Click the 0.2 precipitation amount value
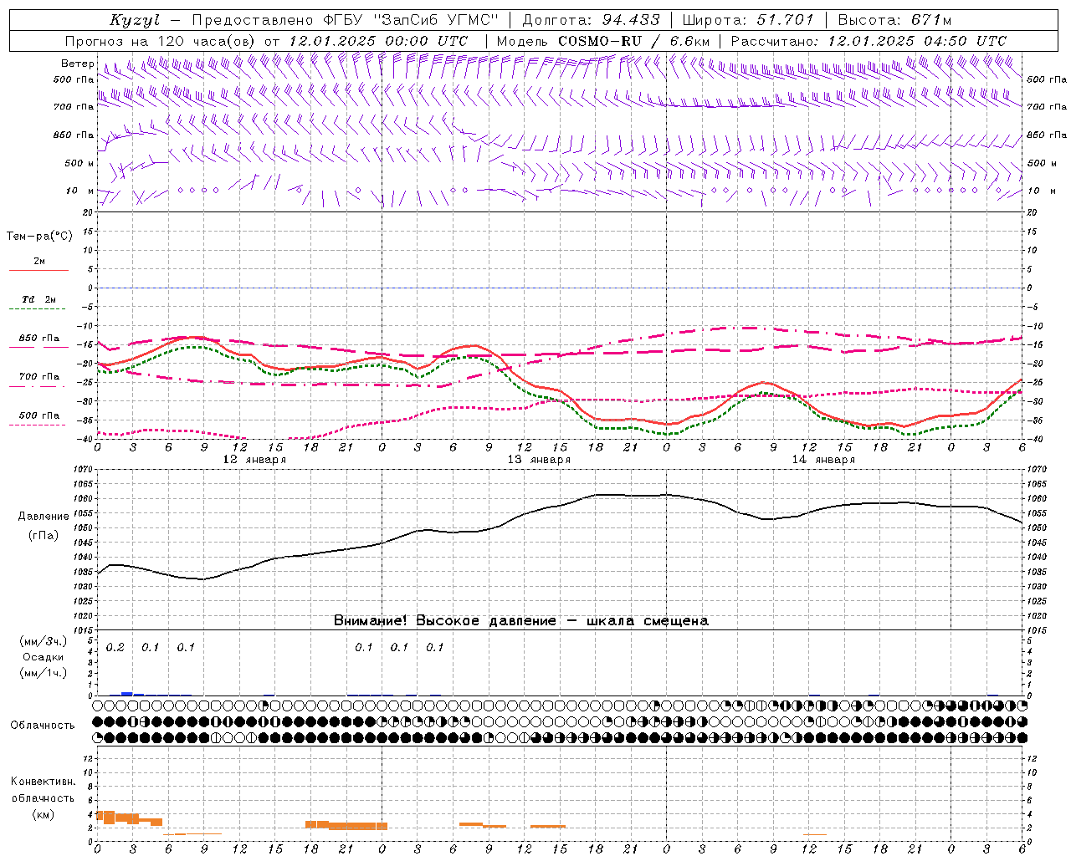The width and height of the screenshot is (1071, 856). [x=115, y=648]
